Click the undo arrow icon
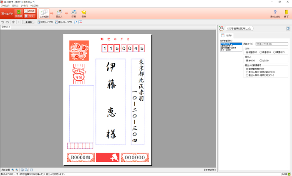 pyautogui.click(x=3, y=22)
